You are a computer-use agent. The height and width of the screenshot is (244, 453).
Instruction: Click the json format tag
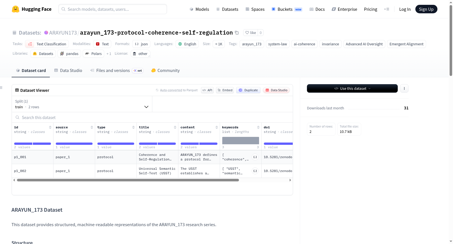coord(141,44)
